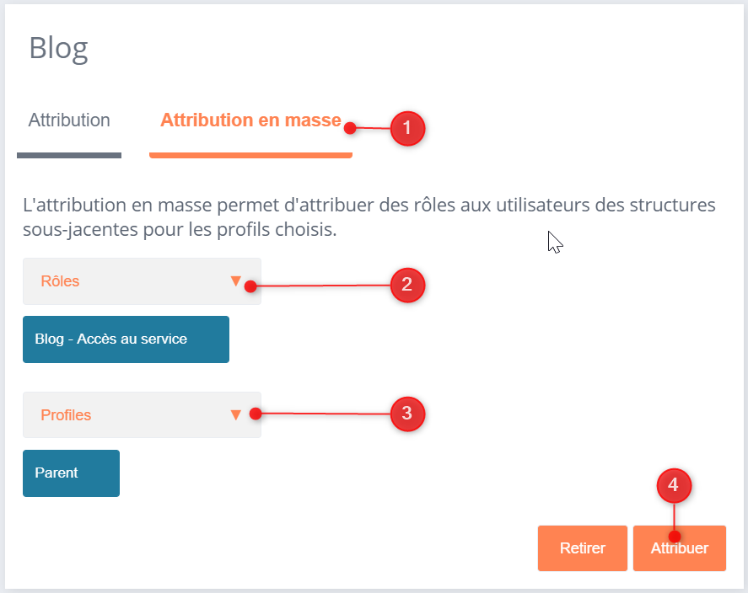Select the Attribution en masse tab
The width and height of the screenshot is (748, 593).
point(250,120)
